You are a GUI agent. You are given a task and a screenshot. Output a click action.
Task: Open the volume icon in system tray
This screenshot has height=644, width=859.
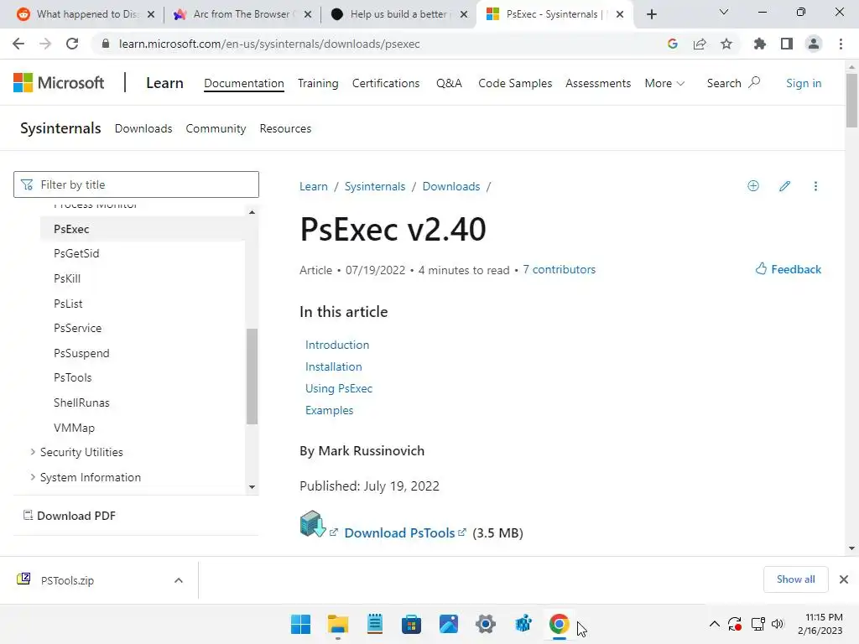778,624
